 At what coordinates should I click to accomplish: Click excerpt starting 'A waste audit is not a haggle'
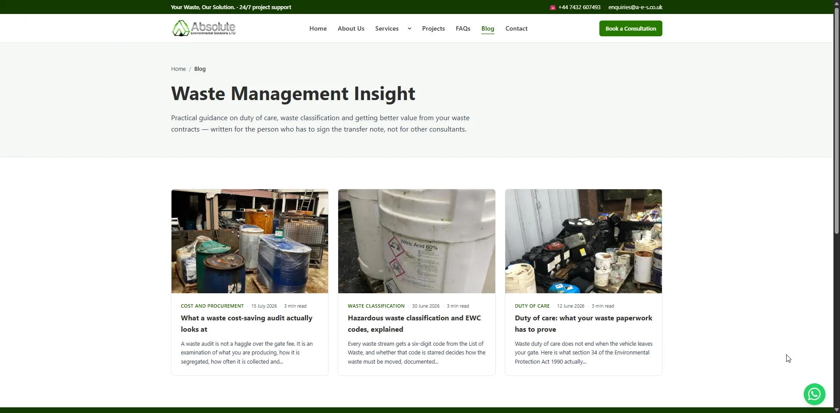pos(247,353)
